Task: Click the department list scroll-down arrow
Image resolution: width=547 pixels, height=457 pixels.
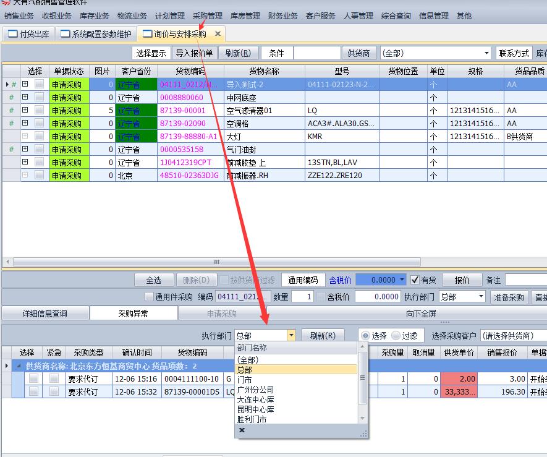Action: 362,418
